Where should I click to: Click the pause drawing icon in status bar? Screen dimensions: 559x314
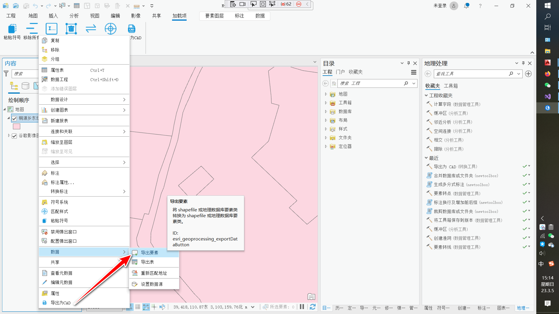[302, 307]
